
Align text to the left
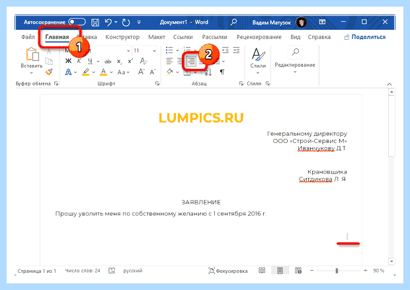[x=169, y=62]
